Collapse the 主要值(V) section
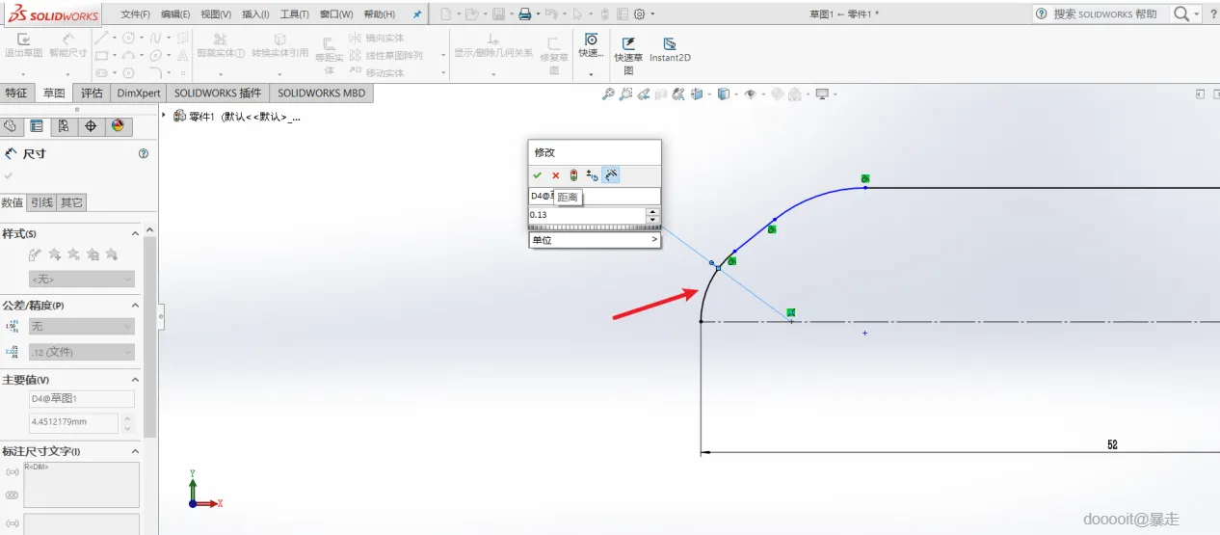 click(x=135, y=379)
